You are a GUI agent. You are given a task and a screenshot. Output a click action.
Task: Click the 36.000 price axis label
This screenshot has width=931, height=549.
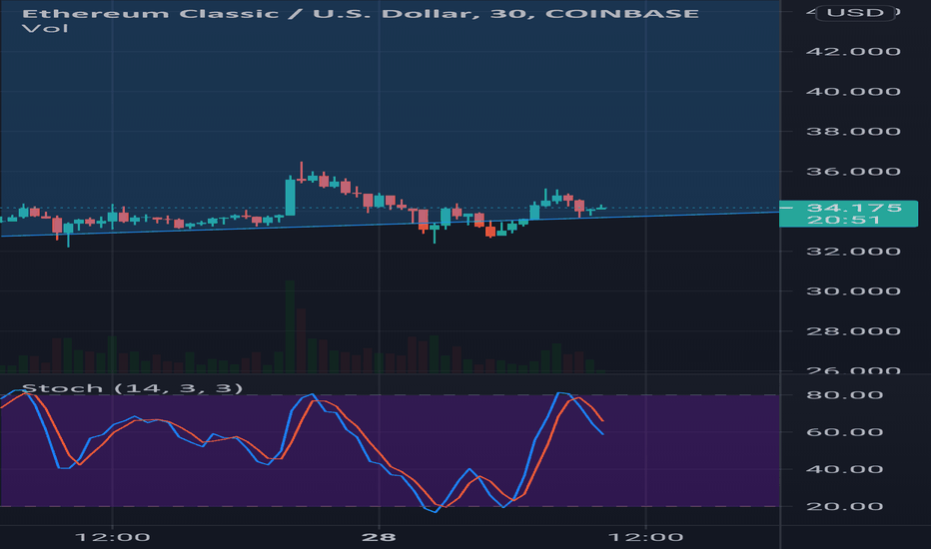(853, 172)
